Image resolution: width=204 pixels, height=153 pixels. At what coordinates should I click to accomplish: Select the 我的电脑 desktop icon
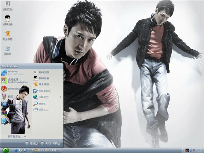pos(7,20)
